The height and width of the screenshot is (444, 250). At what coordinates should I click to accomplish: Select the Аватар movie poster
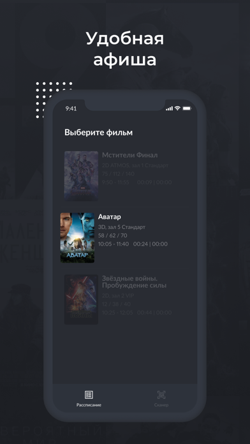click(77, 238)
